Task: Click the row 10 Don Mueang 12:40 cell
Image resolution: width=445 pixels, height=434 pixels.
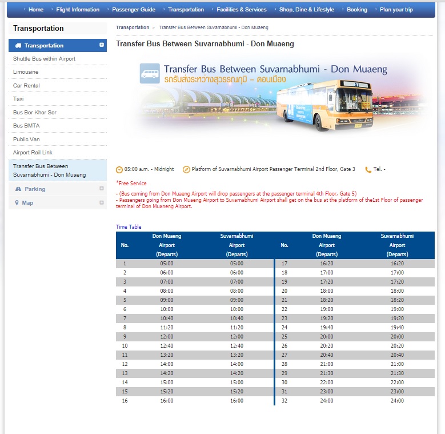Action: pyautogui.click(x=167, y=346)
